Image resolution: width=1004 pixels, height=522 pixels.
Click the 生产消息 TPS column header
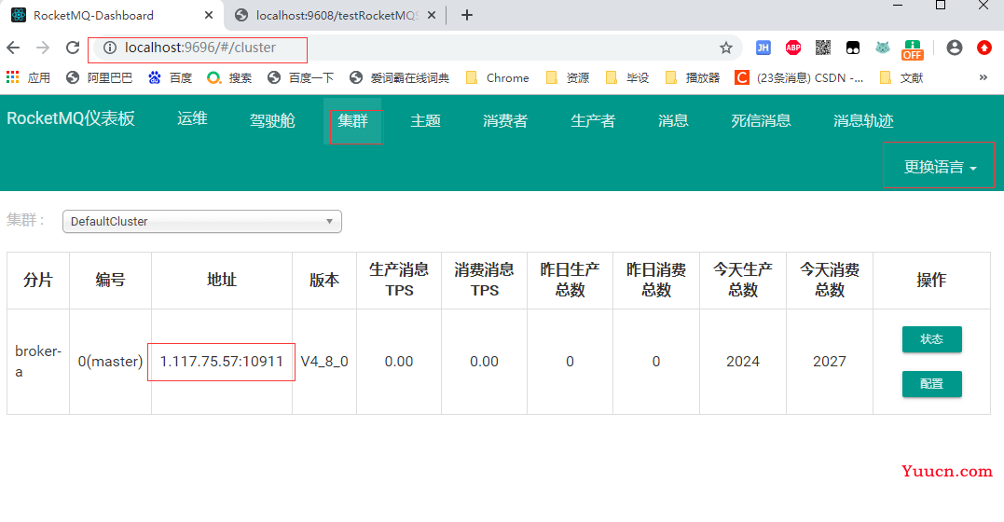(399, 280)
